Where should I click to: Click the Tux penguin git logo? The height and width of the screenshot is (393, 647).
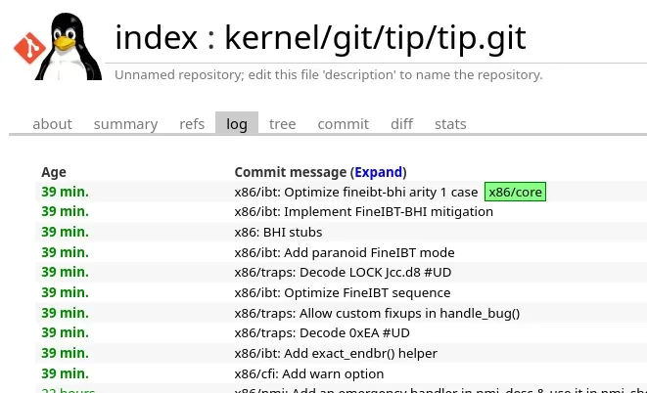coord(58,46)
